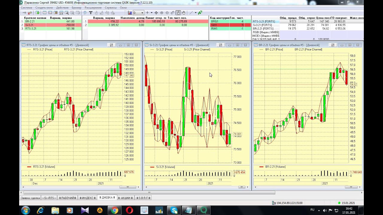Open chart settings icon left of interval box
The height and width of the screenshot is (215, 383).
[130, 13]
